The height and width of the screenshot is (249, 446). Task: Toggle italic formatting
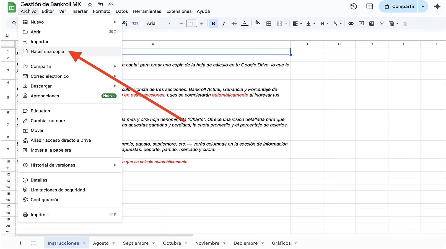pos(224,24)
